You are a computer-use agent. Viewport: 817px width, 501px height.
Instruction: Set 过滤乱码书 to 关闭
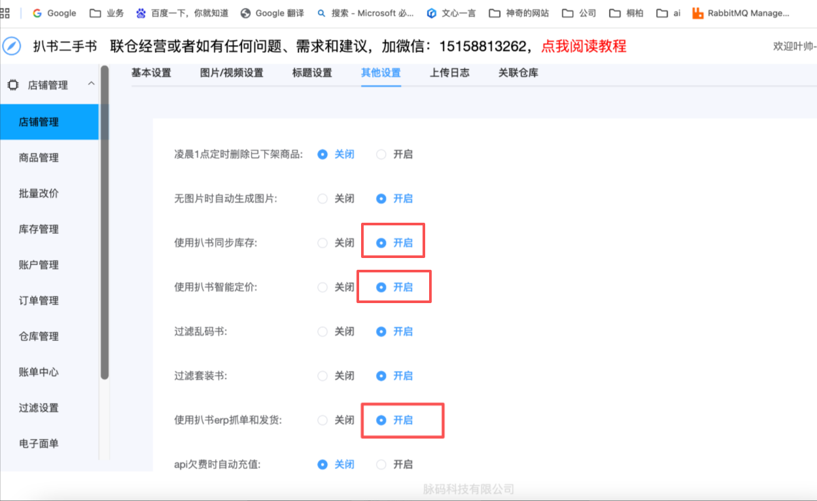(336, 332)
